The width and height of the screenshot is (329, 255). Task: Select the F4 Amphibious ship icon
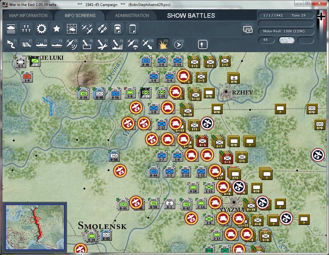56,44
